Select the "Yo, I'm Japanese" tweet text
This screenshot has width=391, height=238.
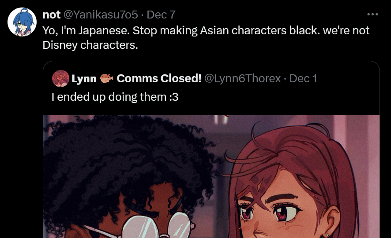[x=206, y=37]
